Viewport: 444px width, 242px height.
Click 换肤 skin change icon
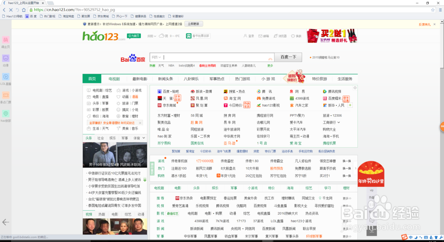[x=293, y=36]
